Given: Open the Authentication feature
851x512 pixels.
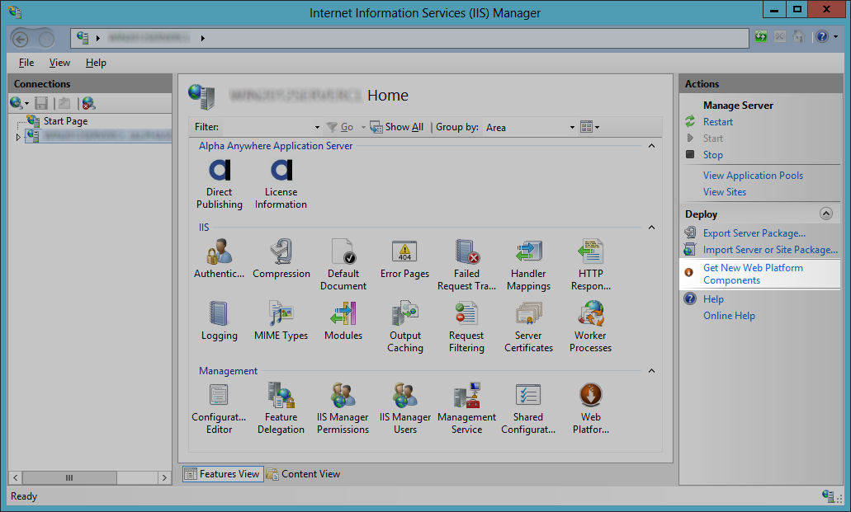Looking at the screenshot, I should (x=220, y=259).
